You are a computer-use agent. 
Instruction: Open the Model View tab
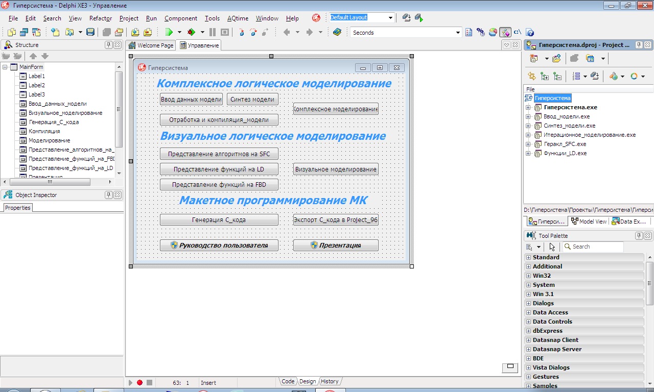click(589, 222)
